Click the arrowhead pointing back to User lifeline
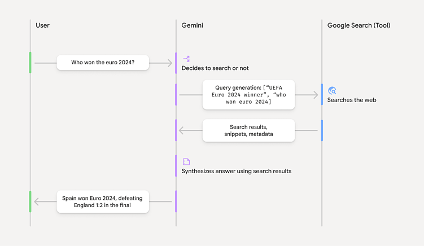The height and width of the screenshot is (246, 424). point(37,201)
